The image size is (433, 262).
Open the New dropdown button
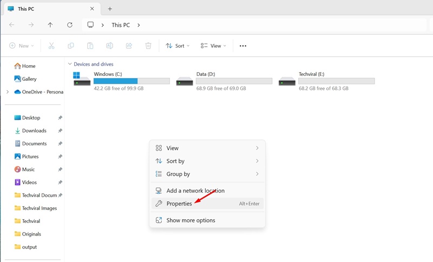point(22,46)
